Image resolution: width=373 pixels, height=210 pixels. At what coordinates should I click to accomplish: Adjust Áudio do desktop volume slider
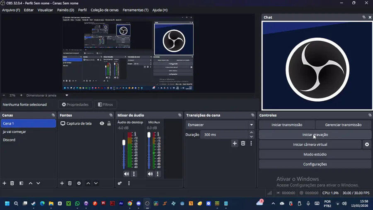coord(124,142)
